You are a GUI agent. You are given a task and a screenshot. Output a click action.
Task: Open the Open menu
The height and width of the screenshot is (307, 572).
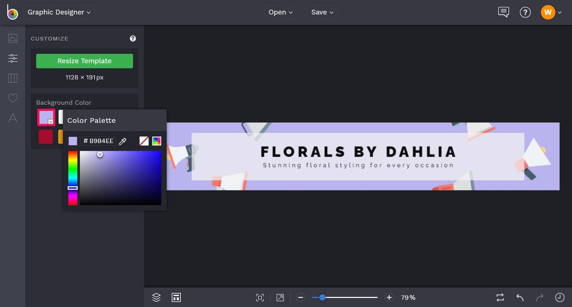(x=280, y=12)
